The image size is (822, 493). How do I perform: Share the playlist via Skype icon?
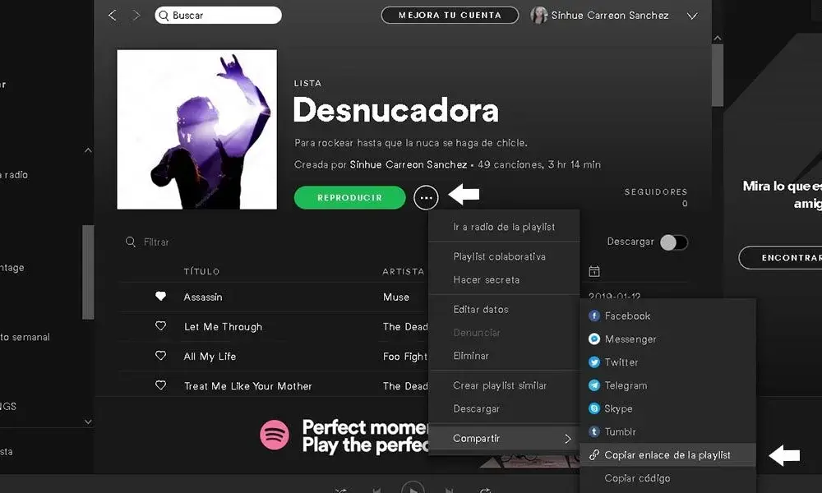coord(594,408)
